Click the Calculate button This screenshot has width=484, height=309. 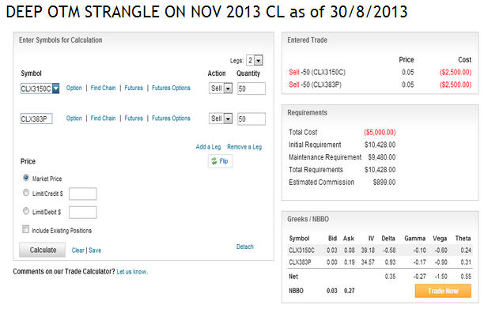(x=42, y=250)
